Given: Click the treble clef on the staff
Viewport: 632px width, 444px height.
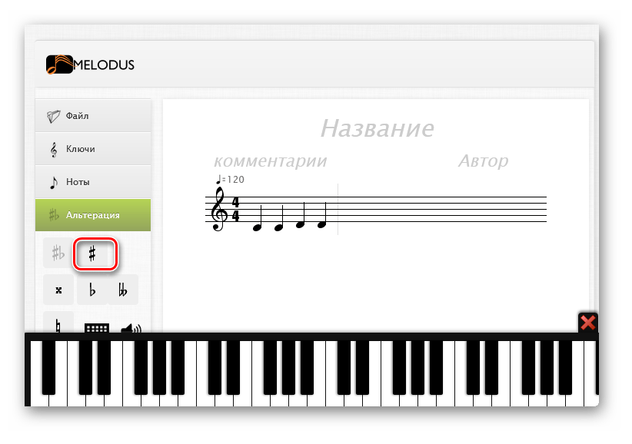Looking at the screenshot, I should point(219,209).
